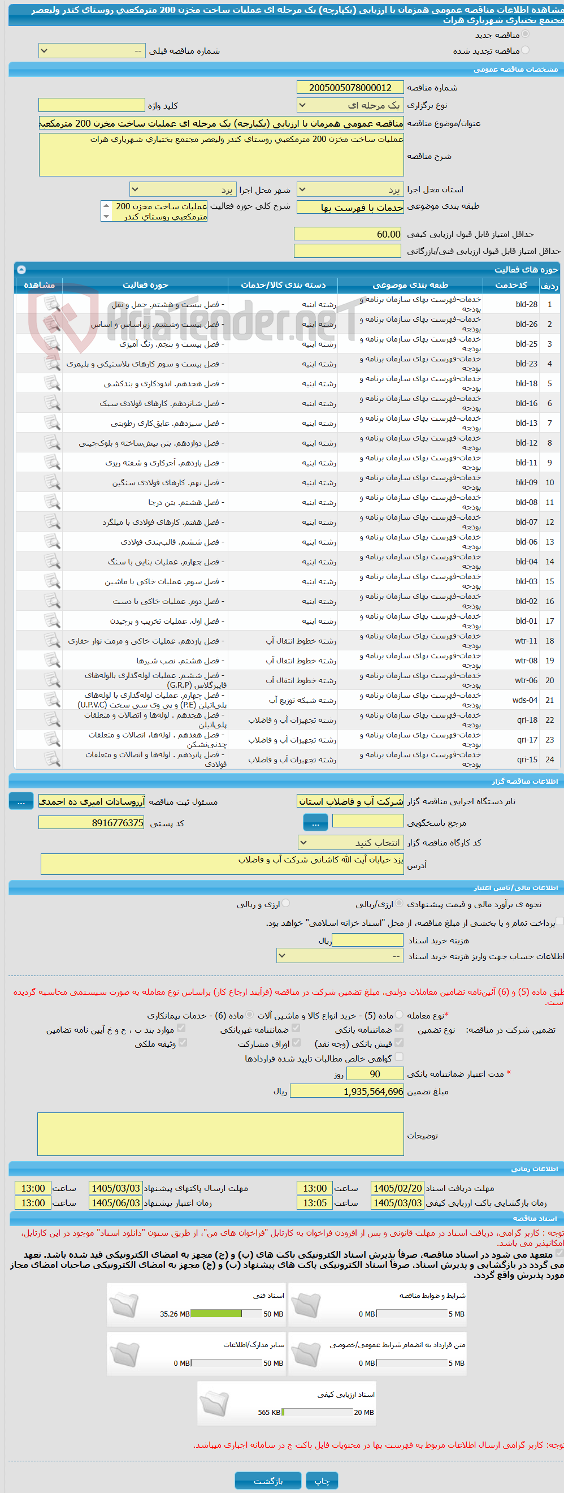This screenshot has width=564, height=1493.
Task: Toggle فیش بانکی (وجه نقد) checkbox
Action: [x=399, y=1042]
